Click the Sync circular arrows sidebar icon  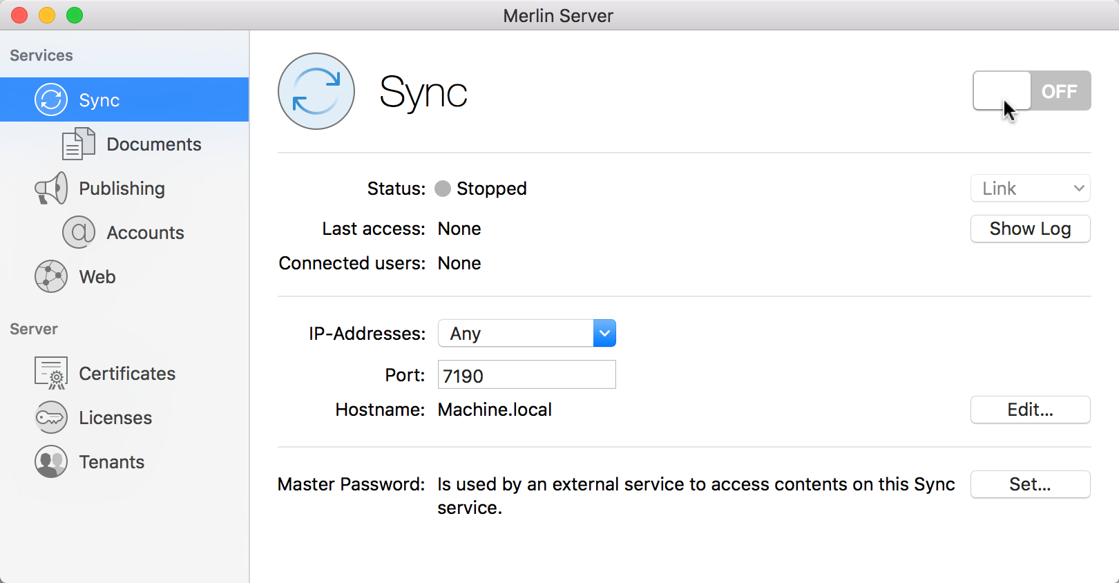pos(51,99)
